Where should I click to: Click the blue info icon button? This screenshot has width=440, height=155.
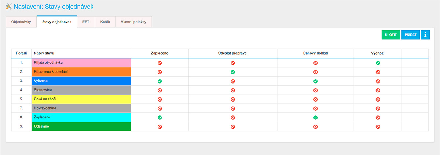coord(425,35)
